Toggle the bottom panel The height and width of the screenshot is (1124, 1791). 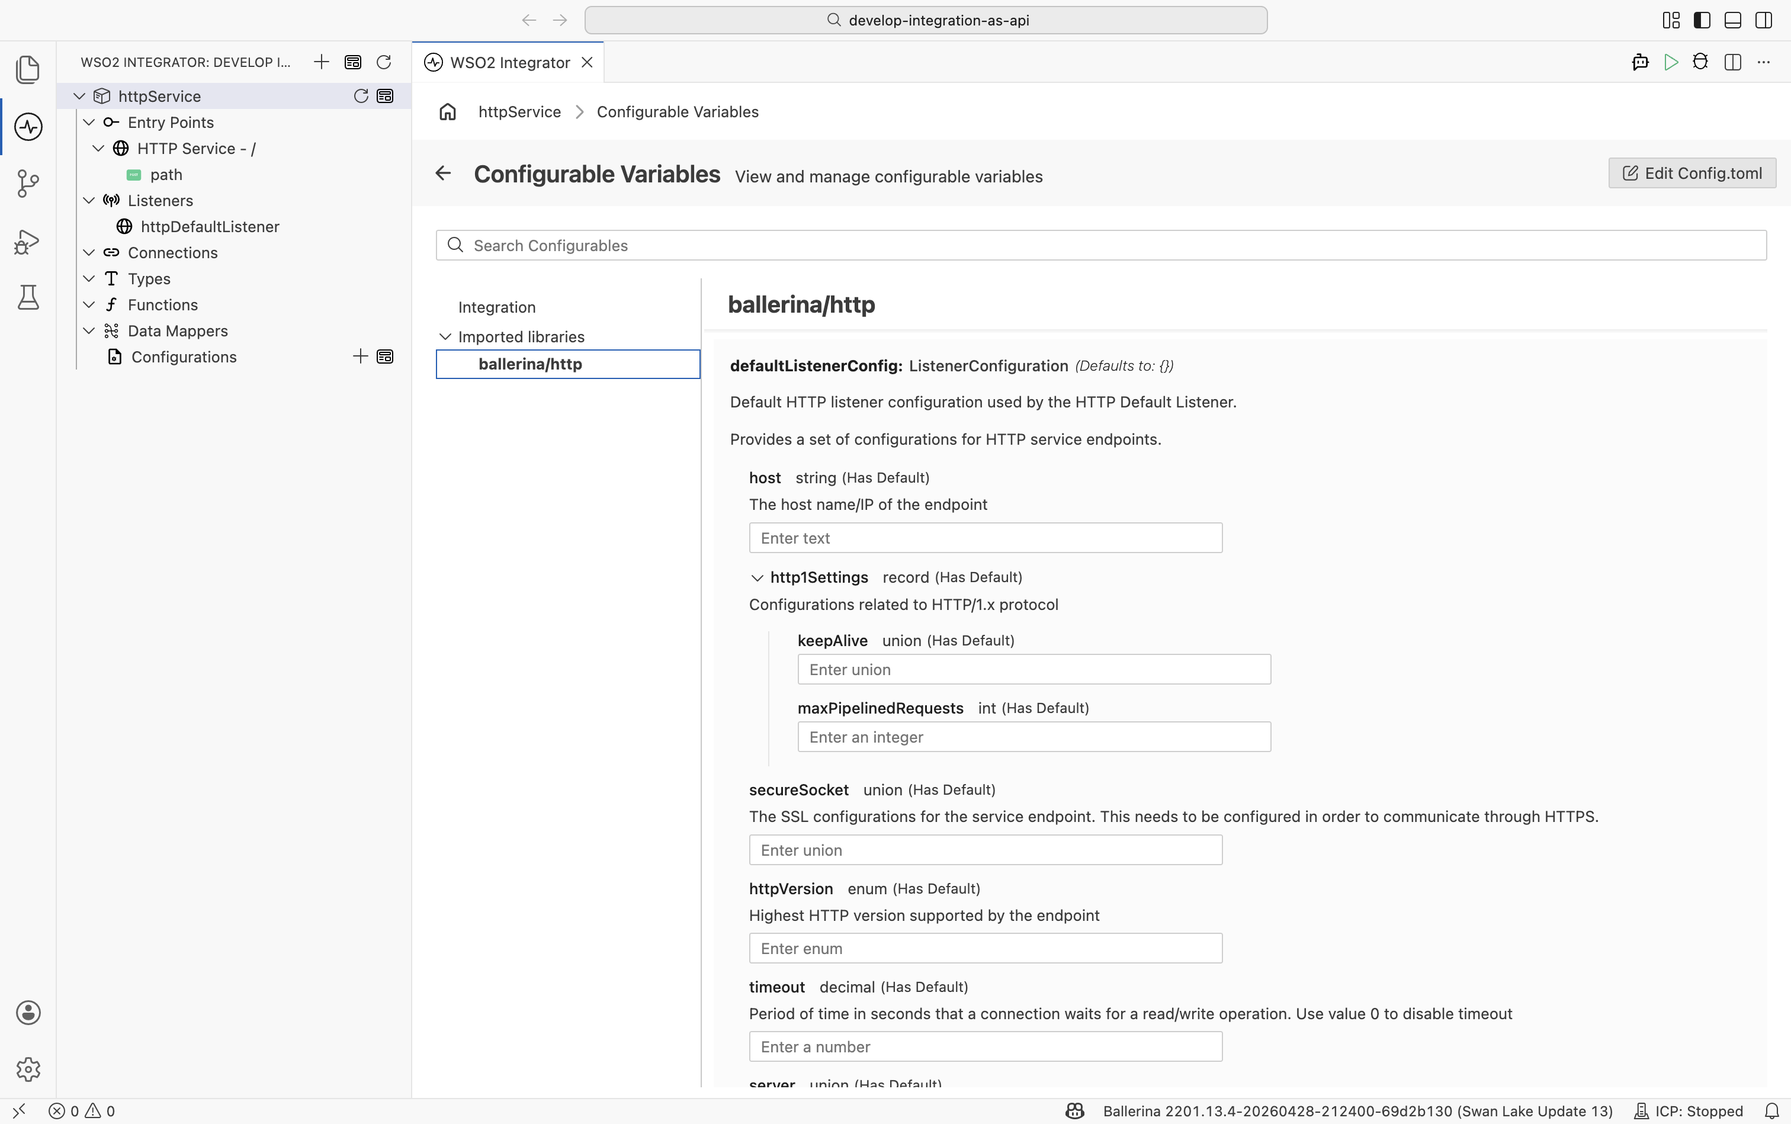point(1732,20)
